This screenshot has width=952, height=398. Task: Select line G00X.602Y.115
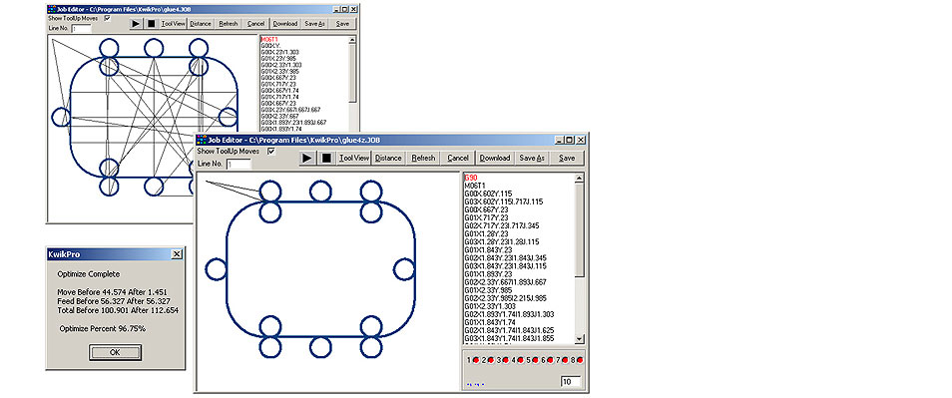(488, 194)
